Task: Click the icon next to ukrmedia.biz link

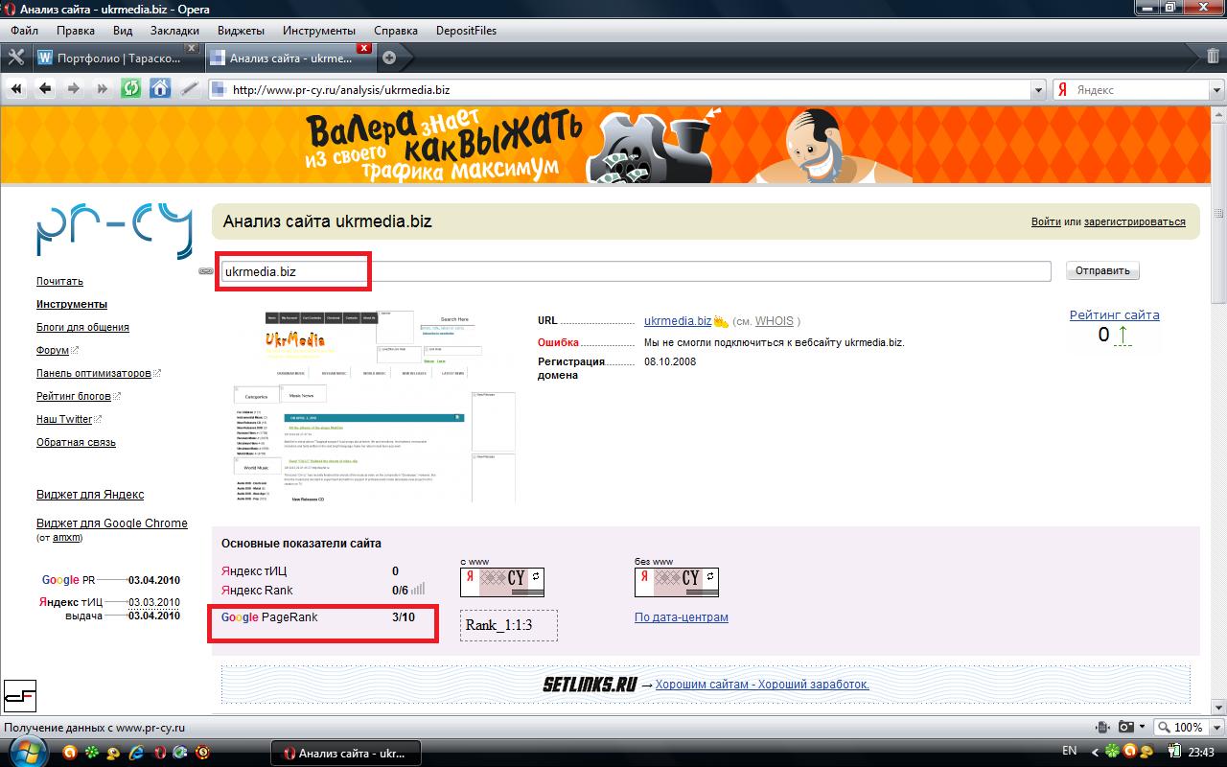Action: [x=721, y=321]
